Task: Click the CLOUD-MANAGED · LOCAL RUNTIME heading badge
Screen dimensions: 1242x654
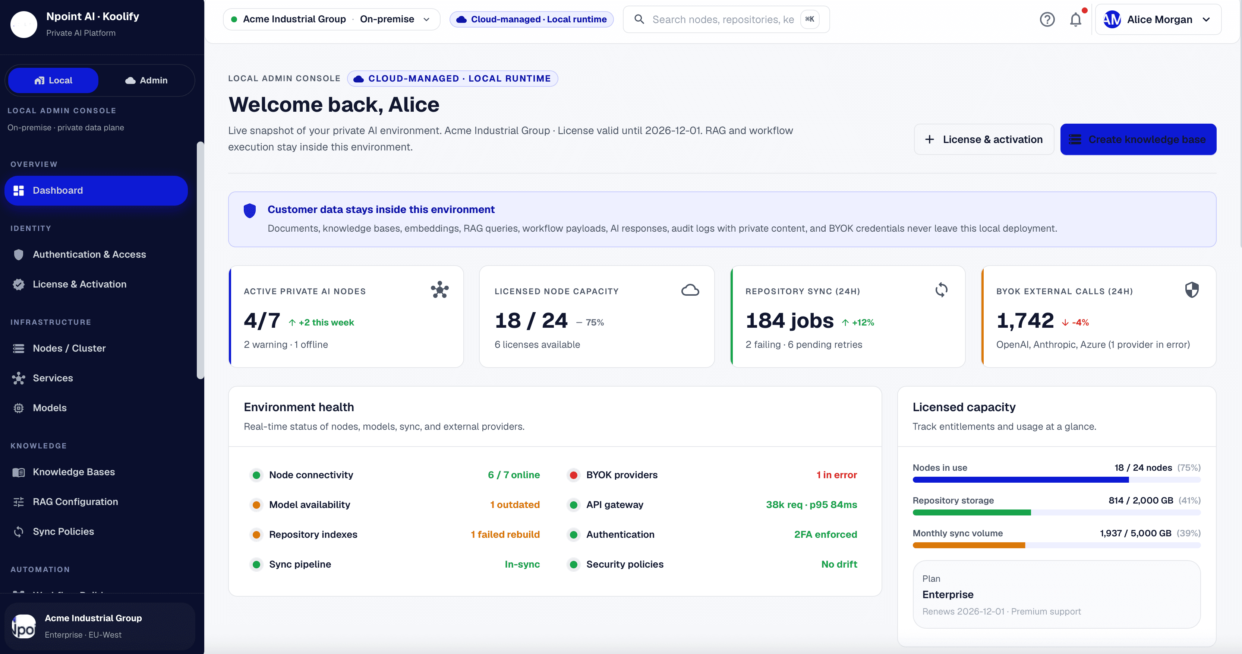Action: 452,79
